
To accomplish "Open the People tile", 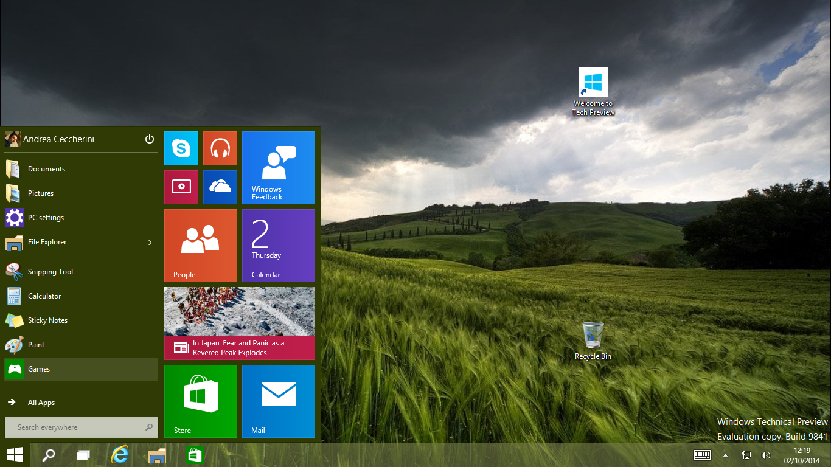I will (201, 246).
